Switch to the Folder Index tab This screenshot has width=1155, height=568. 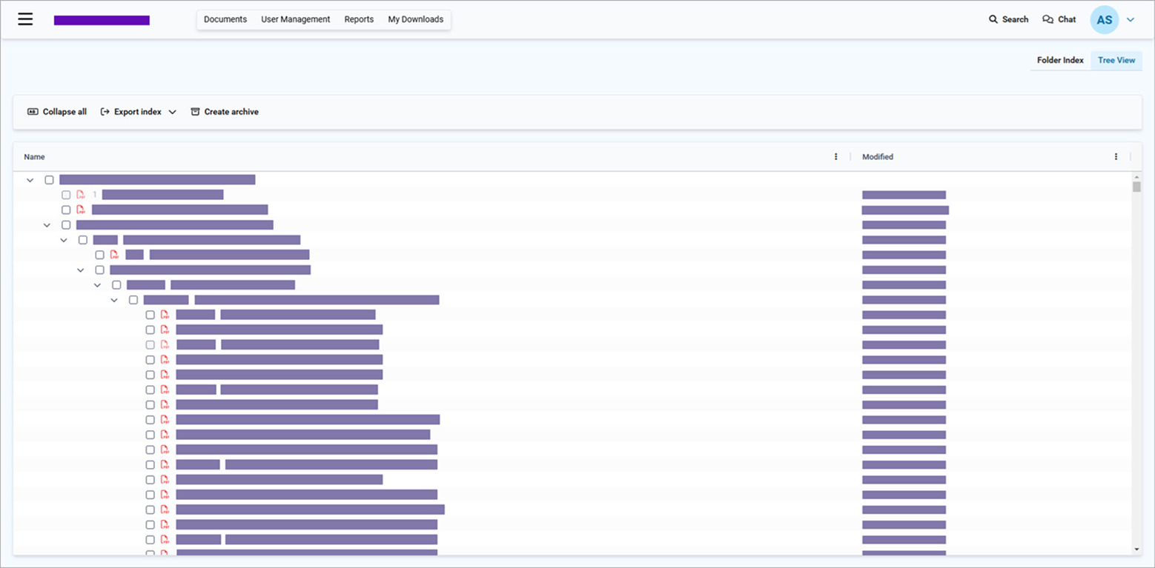pyautogui.click(x=1060, y=60)
